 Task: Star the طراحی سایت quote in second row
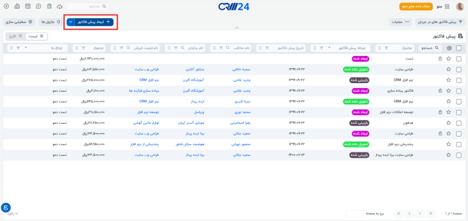click(x=448, y=69)
